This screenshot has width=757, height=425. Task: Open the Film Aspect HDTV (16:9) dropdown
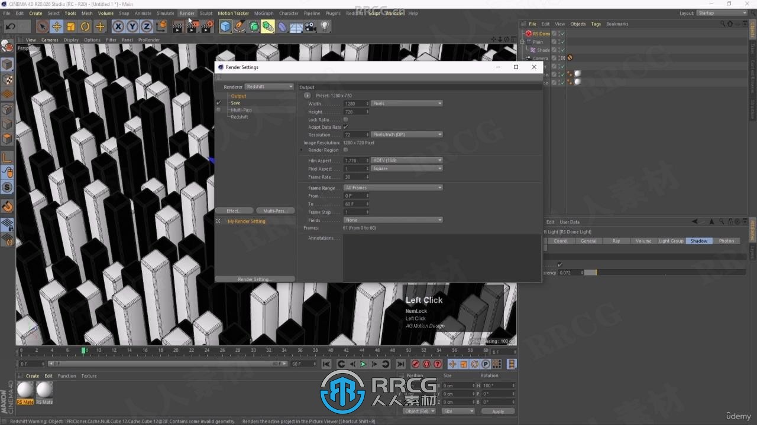[x=406, y=161]
